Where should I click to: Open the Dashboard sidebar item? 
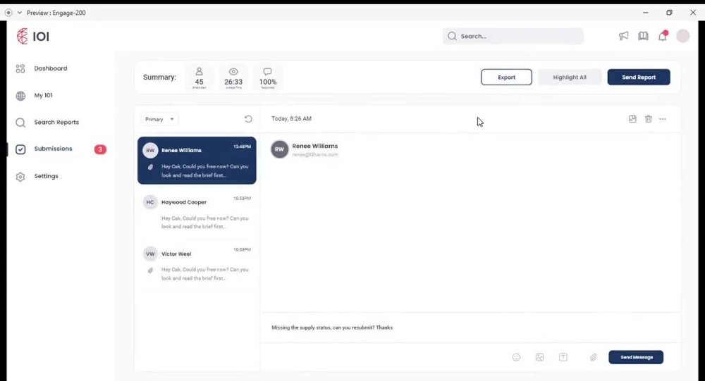[50, 68]
